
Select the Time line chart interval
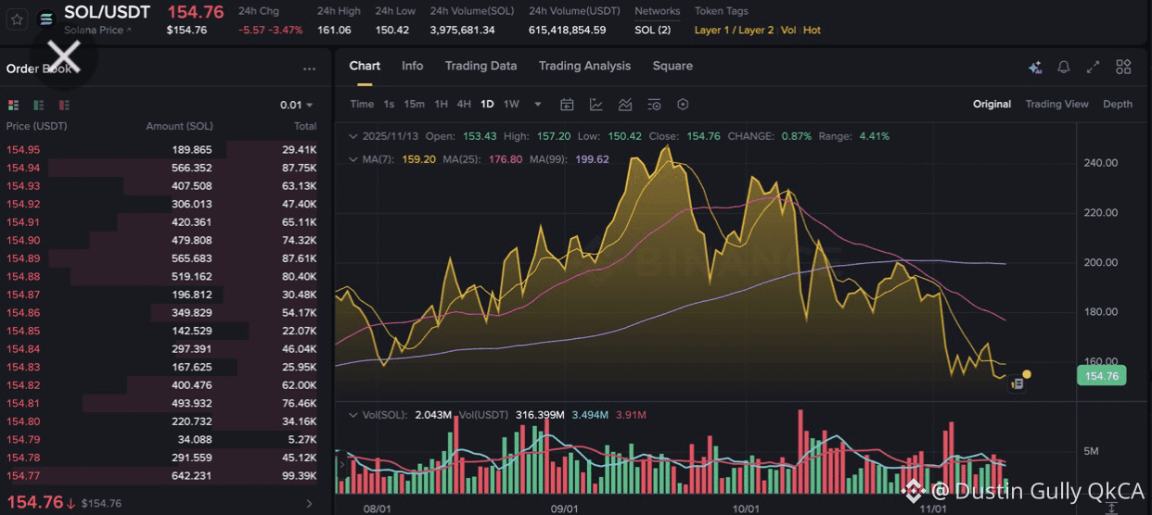click(362, 105)
